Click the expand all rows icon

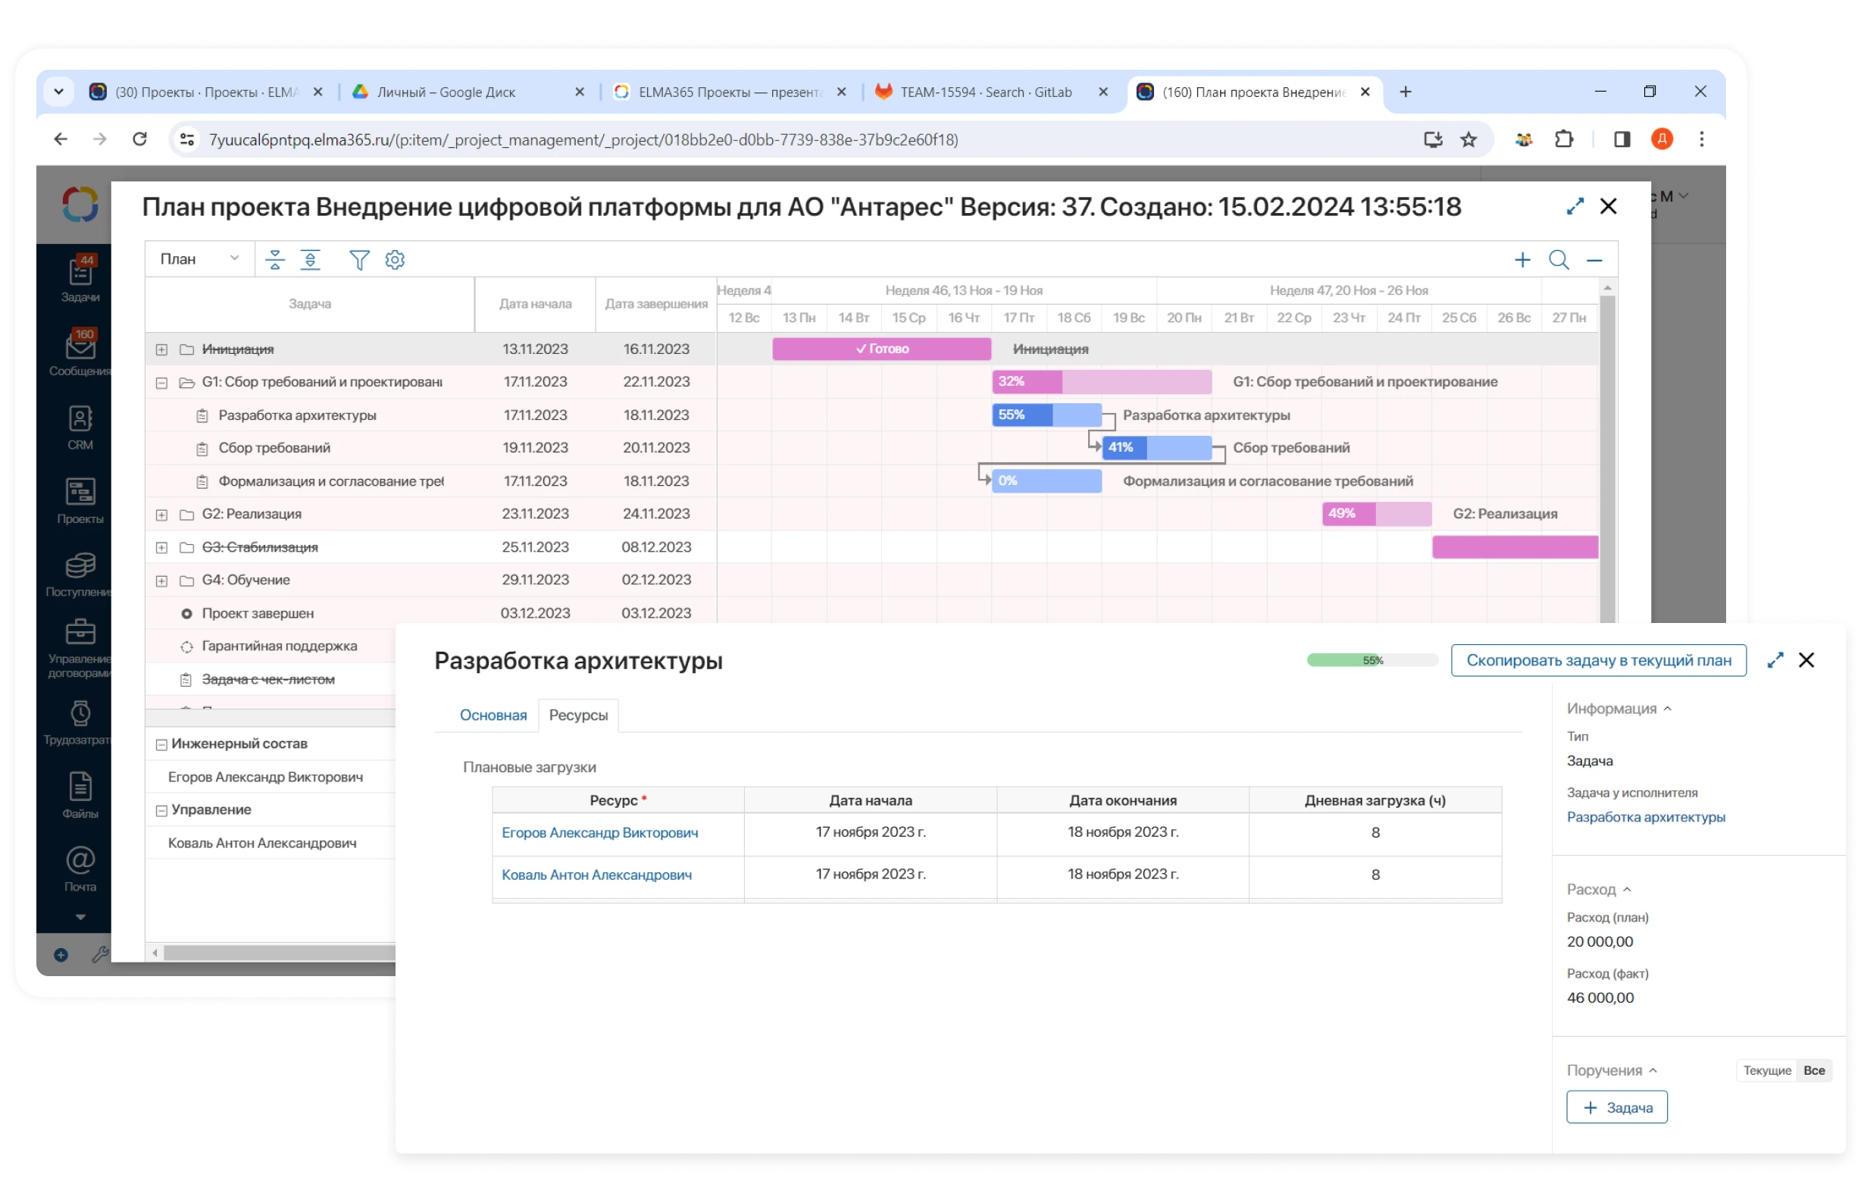[311, 260]
